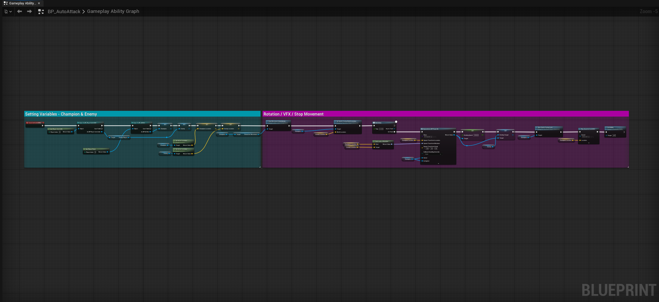Click the forward navigation arrow
The image size is (659, 302).
click(29, 11)
